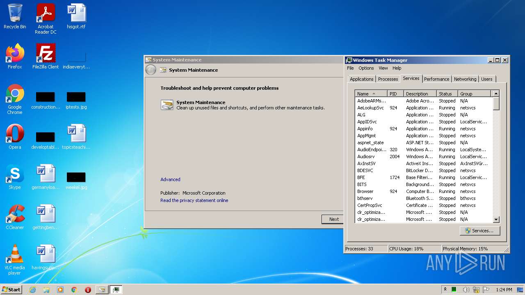This screenshot has width=525, height=295.
Task: Select the construction image file icon
Action: click(46, 100)
